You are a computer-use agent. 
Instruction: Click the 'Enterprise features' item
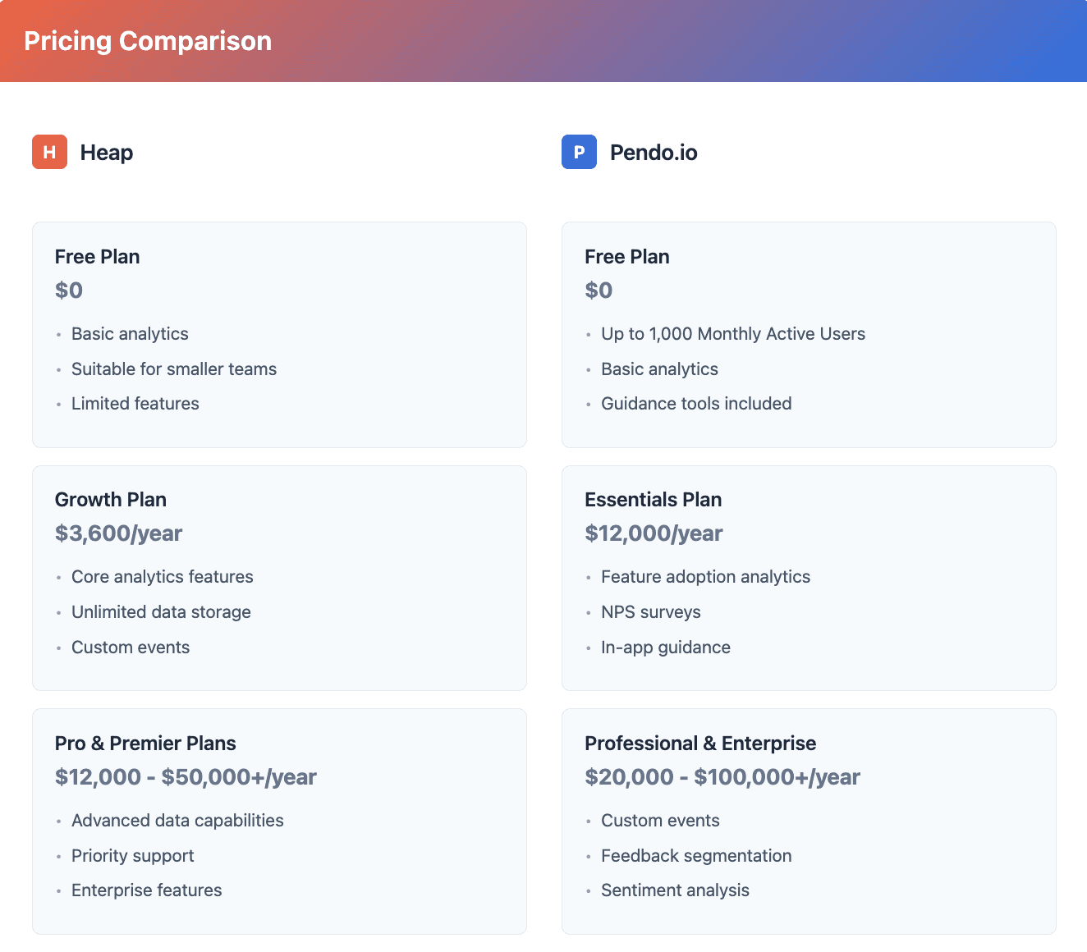click(x=147, y=890)
